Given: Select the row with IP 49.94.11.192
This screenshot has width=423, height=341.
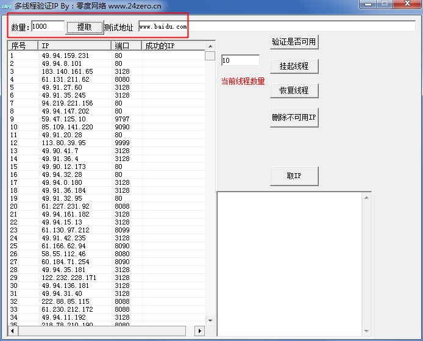Looking at the screenshot, I should tap(106, 317).
